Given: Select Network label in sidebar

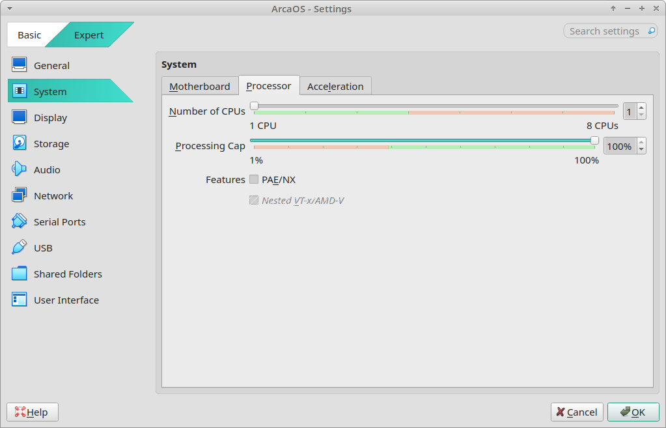Looking at the screenshot, I should (53, 196).
